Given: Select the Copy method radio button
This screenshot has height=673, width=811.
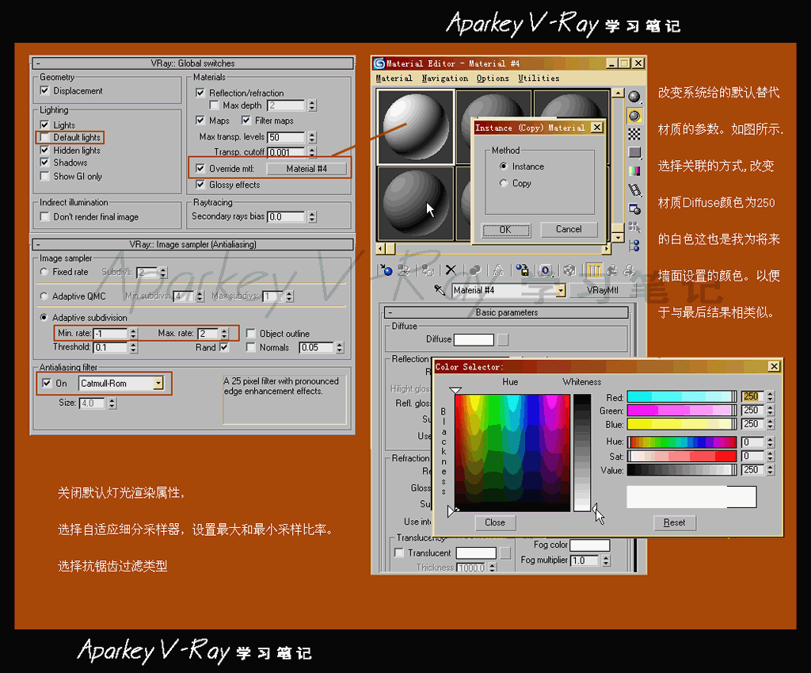Looking at the screenshot, I should coord(503,183).
